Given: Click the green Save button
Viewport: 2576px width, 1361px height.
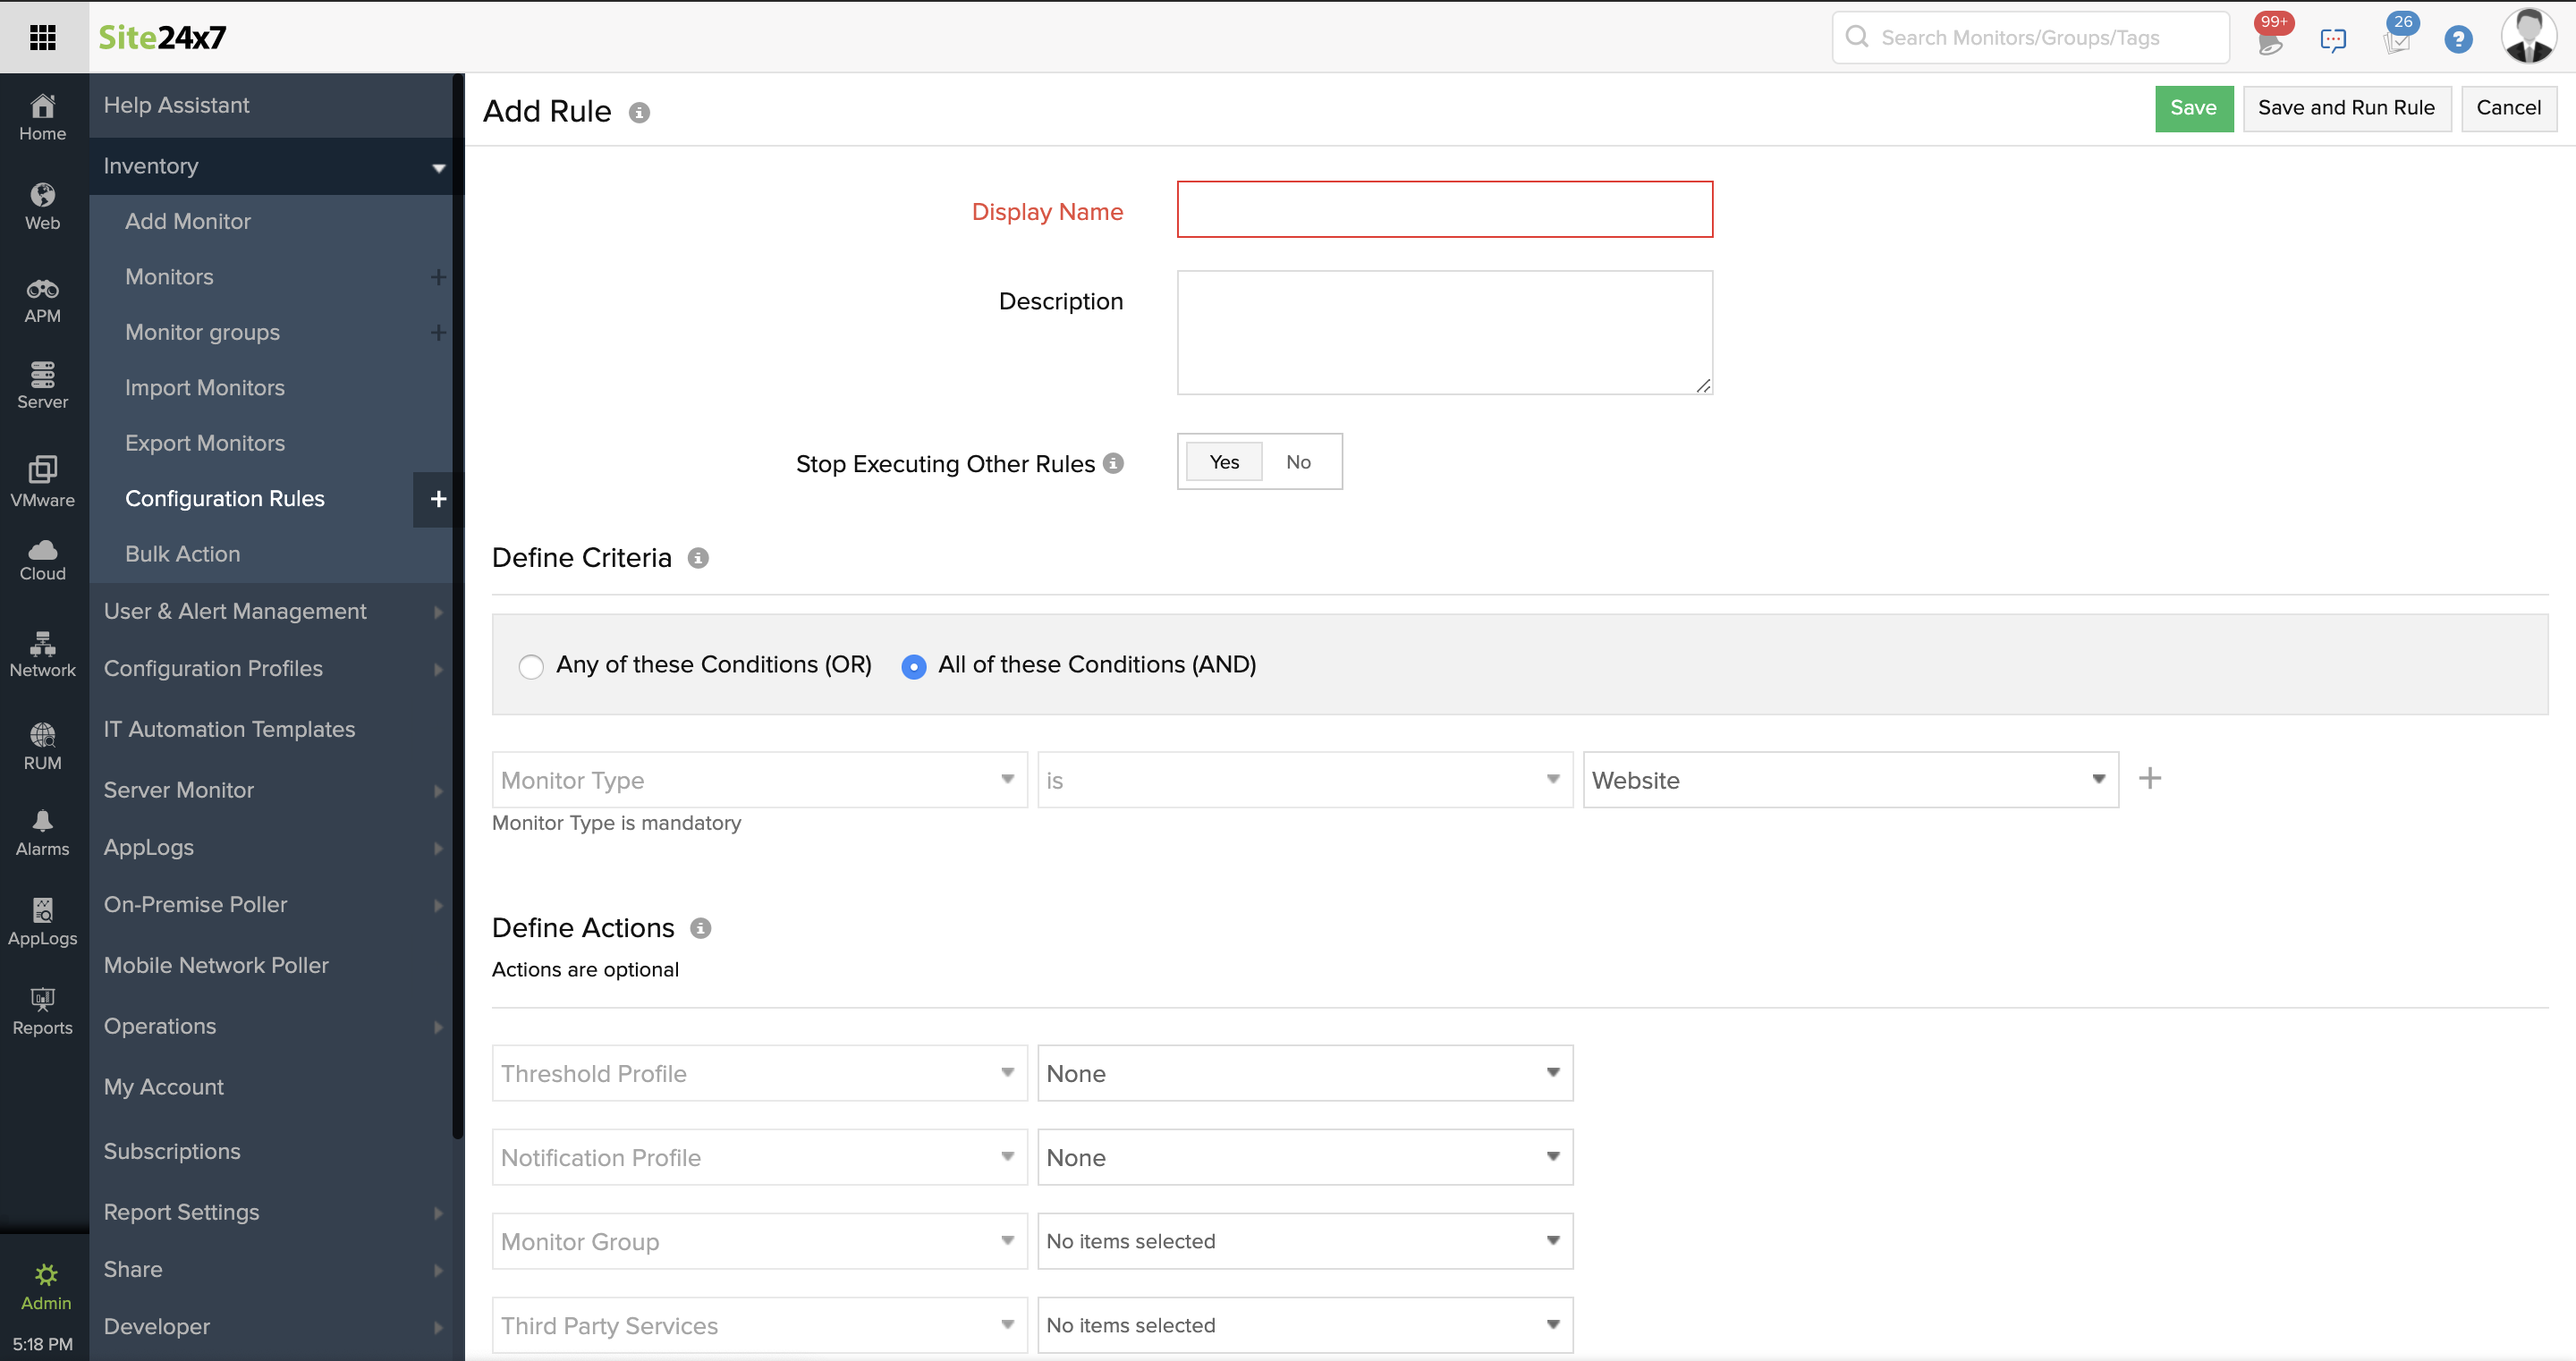Looking at the screenshot, I should [x=2193, y=108].
